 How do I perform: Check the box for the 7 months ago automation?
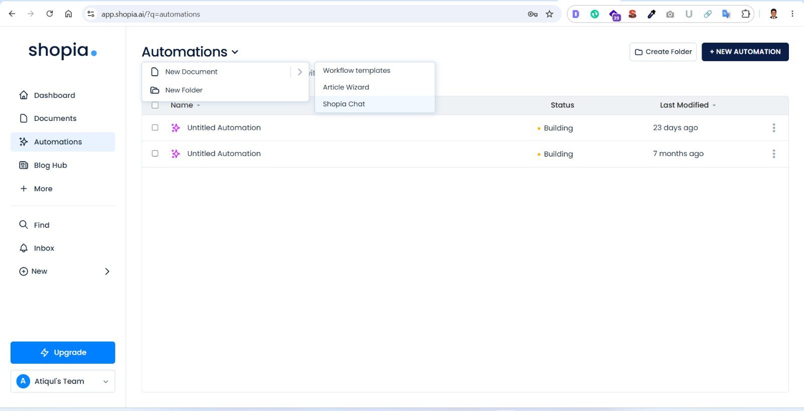coord(155,154)
